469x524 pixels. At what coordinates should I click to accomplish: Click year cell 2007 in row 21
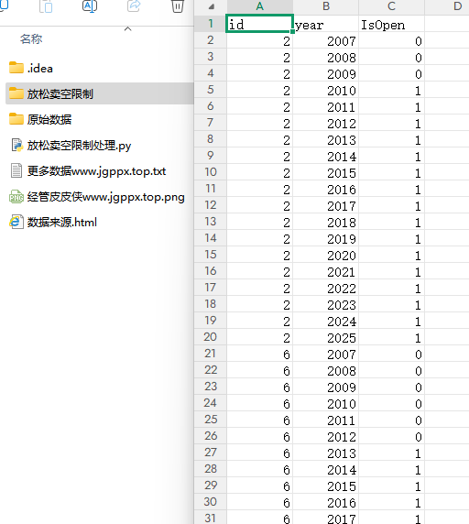326,355
